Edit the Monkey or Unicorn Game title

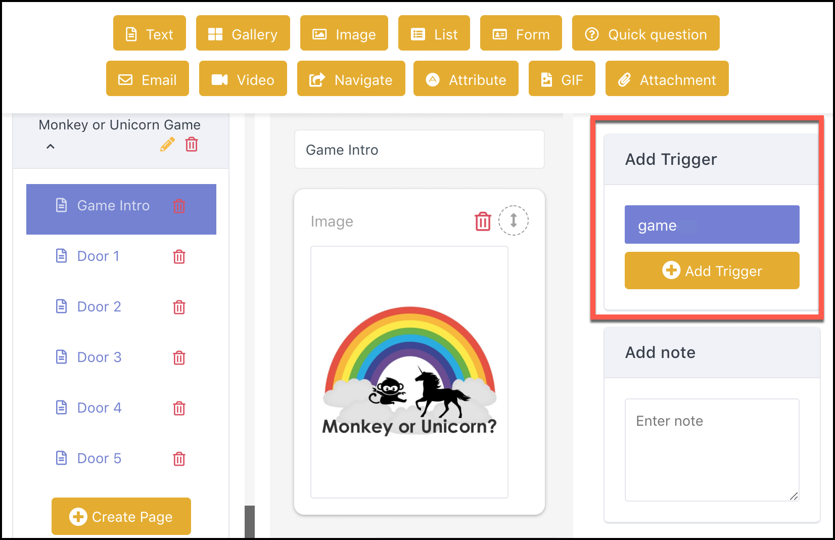[x=167, y=145]
